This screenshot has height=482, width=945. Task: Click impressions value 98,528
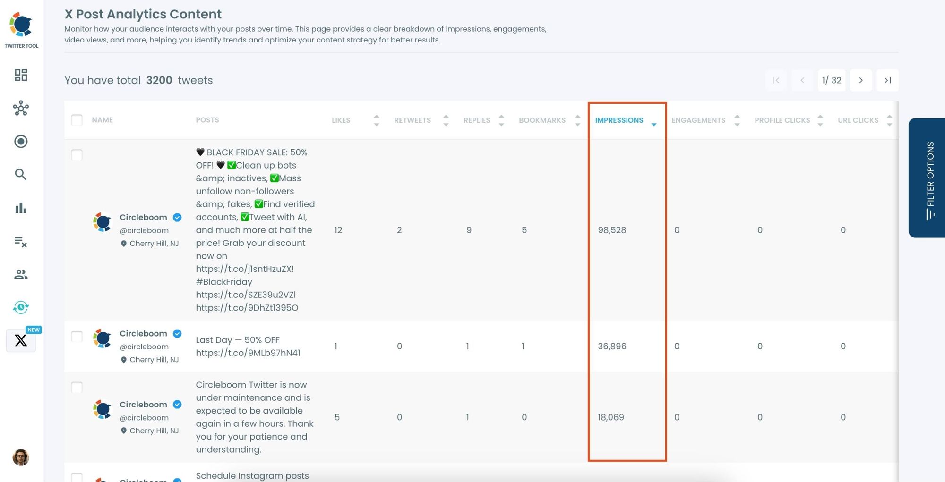click(x=612, y=230)
